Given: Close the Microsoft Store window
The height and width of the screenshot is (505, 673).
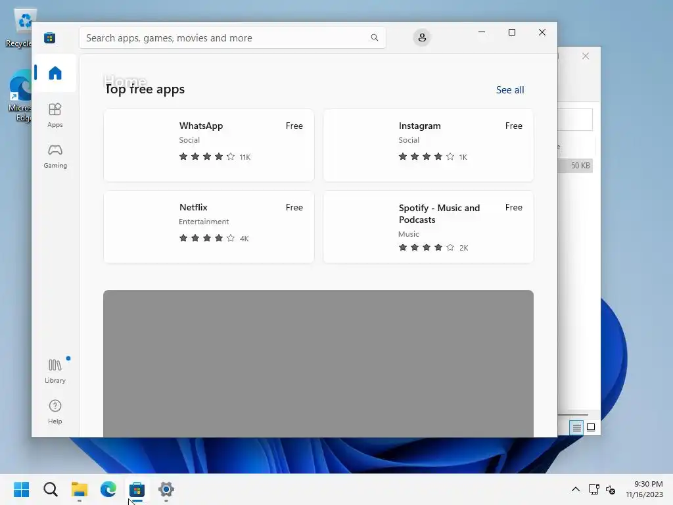Looking at the screenshot, I should click(x=542, y=32).
